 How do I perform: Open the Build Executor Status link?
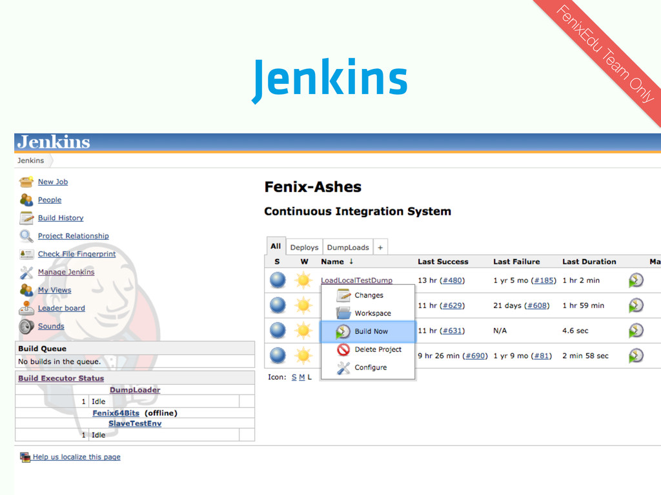(61, 378)
